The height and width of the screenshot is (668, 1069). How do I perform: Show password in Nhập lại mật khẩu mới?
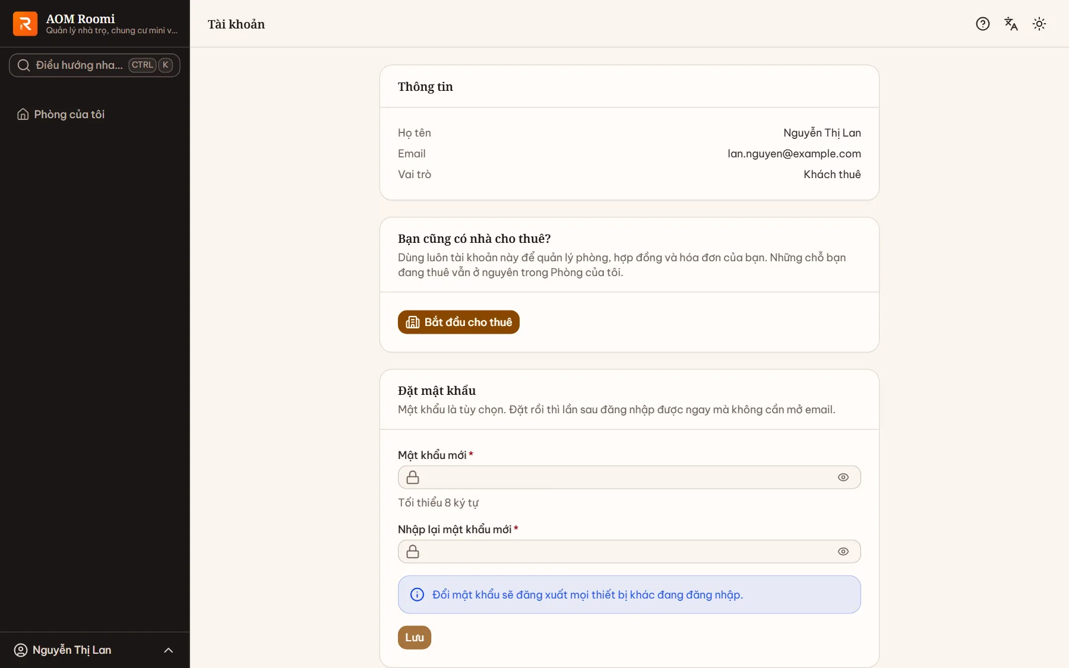pyautogui.click(x=843, y=552)
